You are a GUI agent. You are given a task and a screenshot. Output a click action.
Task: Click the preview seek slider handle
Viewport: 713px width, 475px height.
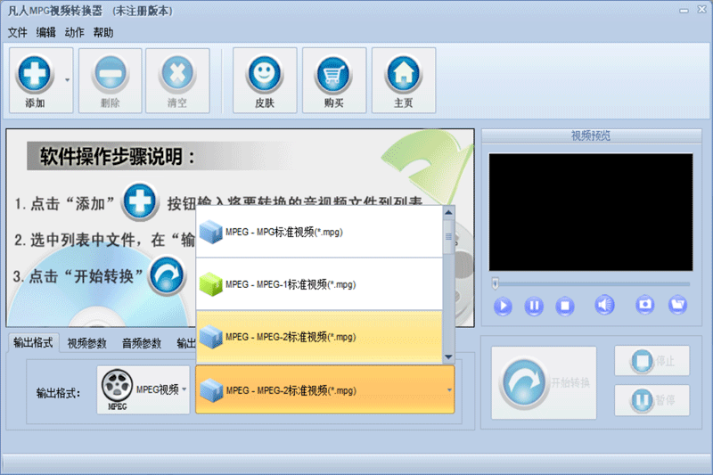coord(496,283)
